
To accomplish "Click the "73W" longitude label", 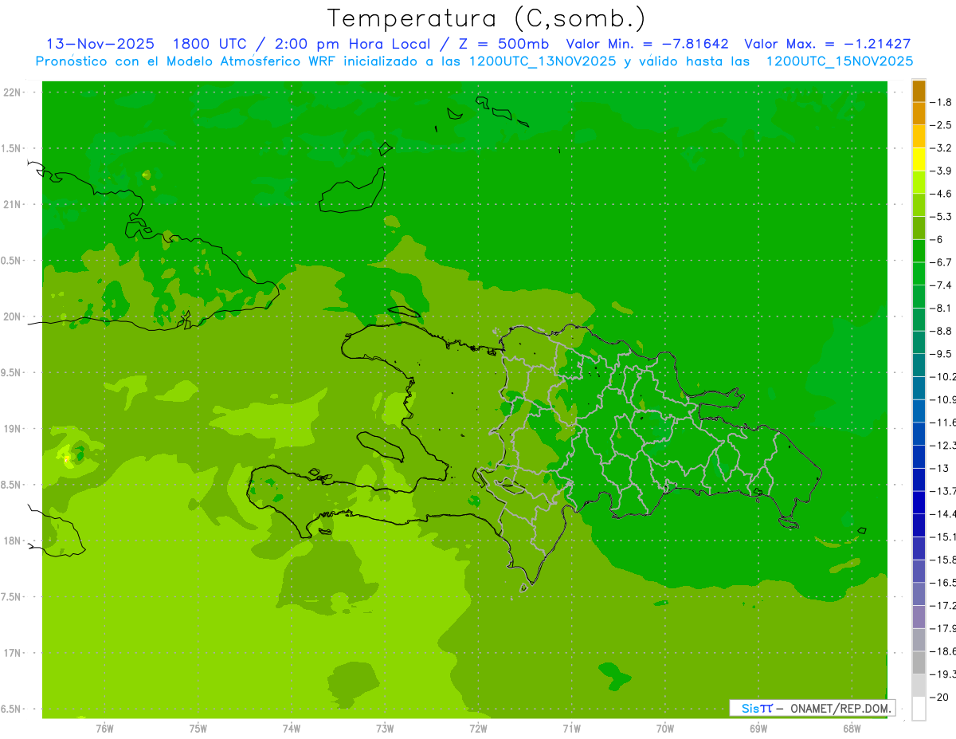I will pyautogui.click(x=385, y=728).
